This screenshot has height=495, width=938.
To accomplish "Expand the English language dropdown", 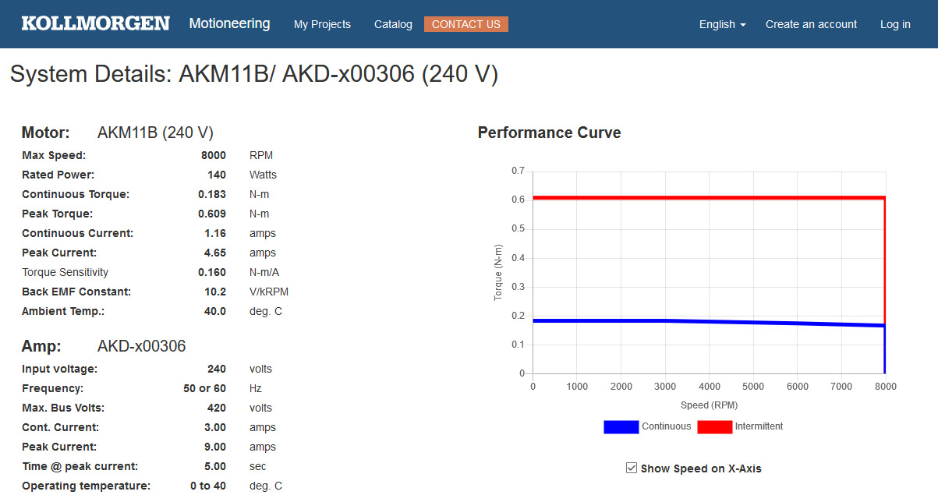I will click(x=722, y=24).
